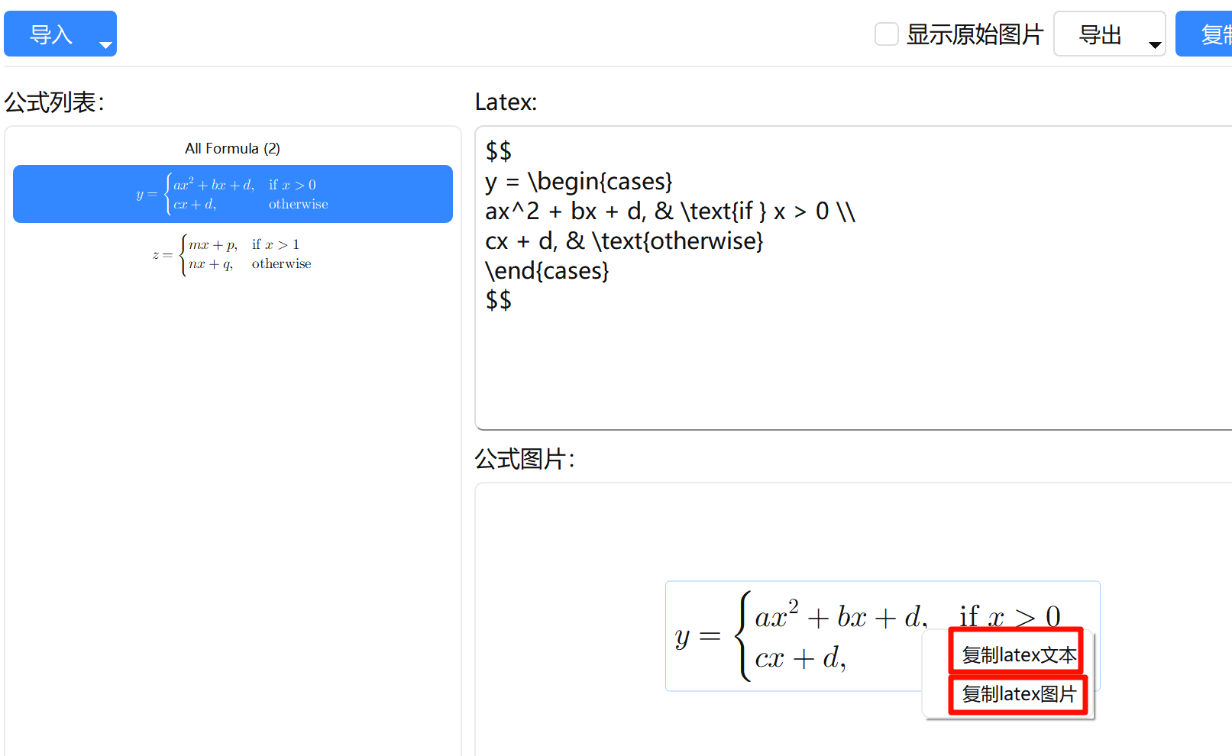
Task: Click the 导出 export button
Action: tap(1099, 34)
